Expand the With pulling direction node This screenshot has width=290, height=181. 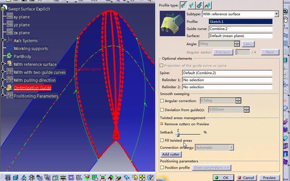[x=3, y=79]
